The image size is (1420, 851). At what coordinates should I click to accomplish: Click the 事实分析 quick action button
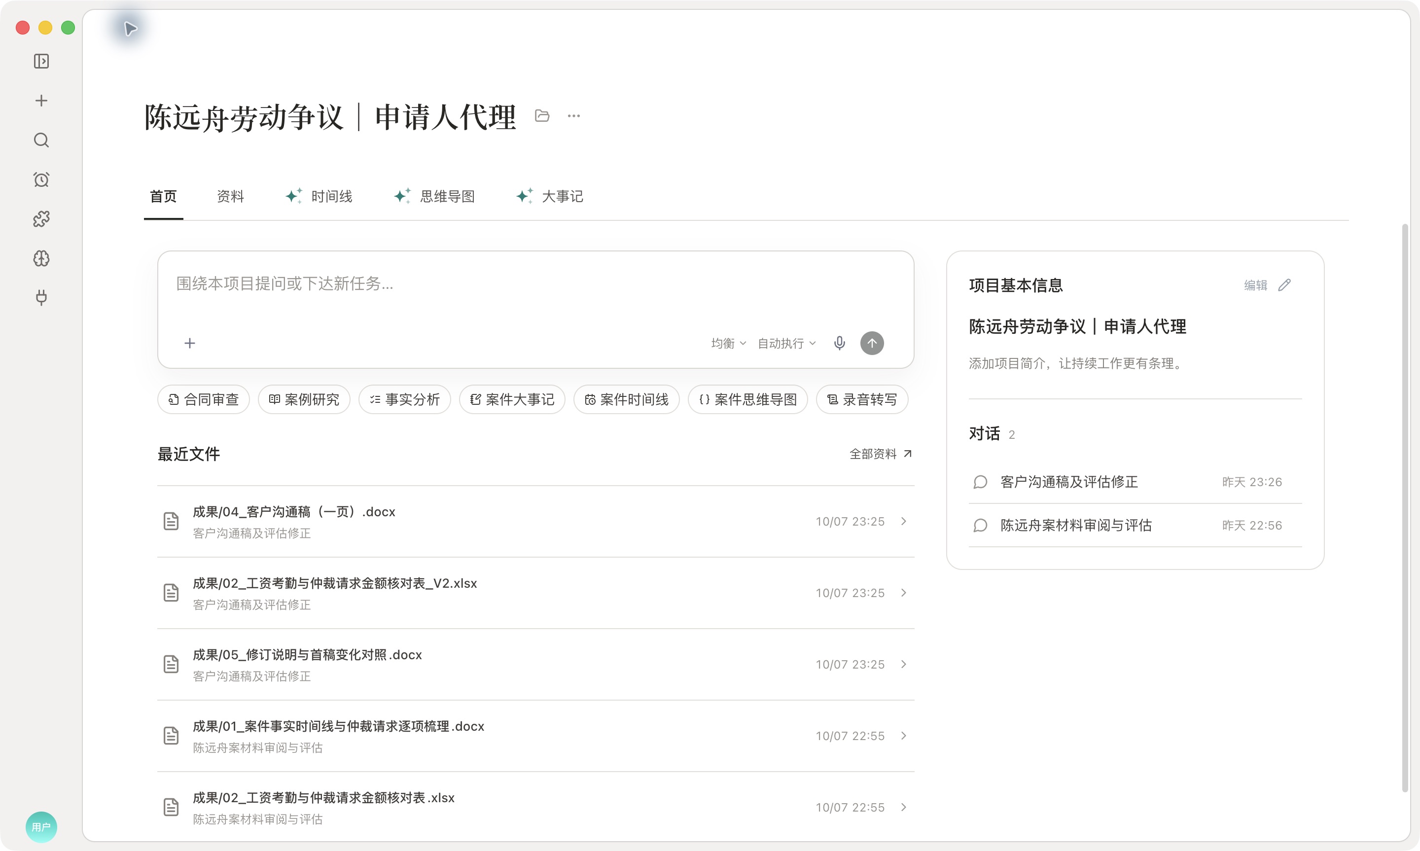point(405,399)
